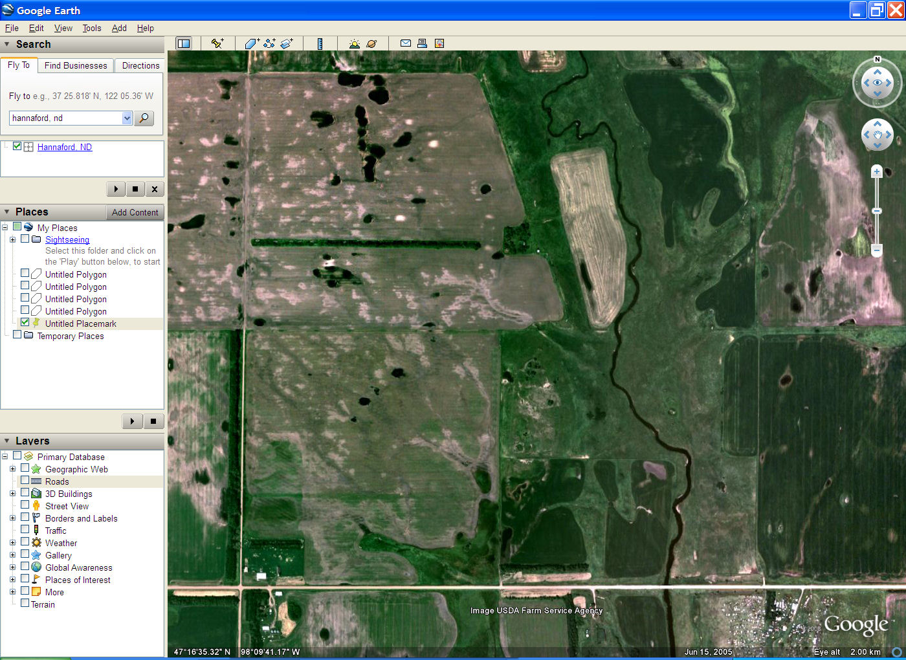Open the View menu
This screenshot has width=906, height=660.
tap(63, 28)
